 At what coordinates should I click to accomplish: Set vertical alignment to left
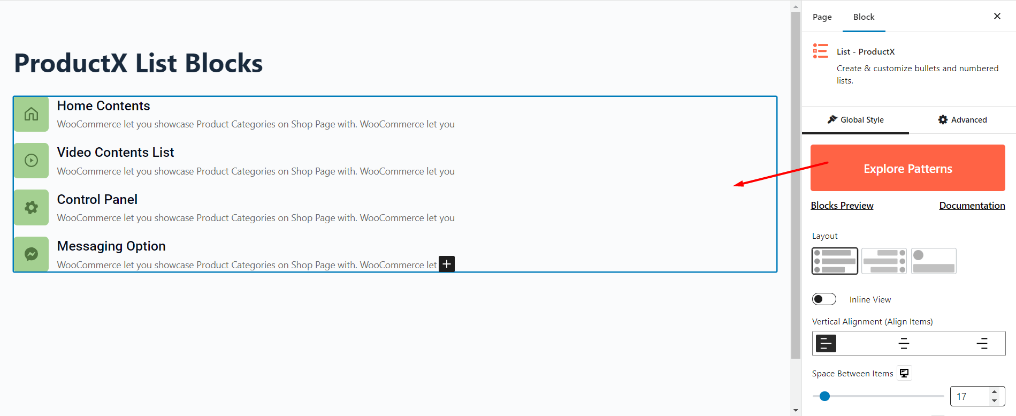point(826,343)
